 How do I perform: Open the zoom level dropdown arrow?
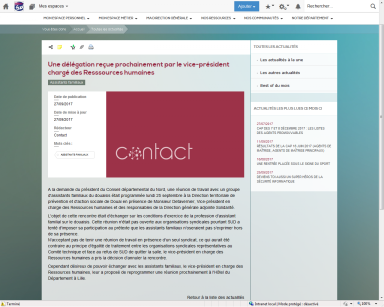click(x=376, y=304)
